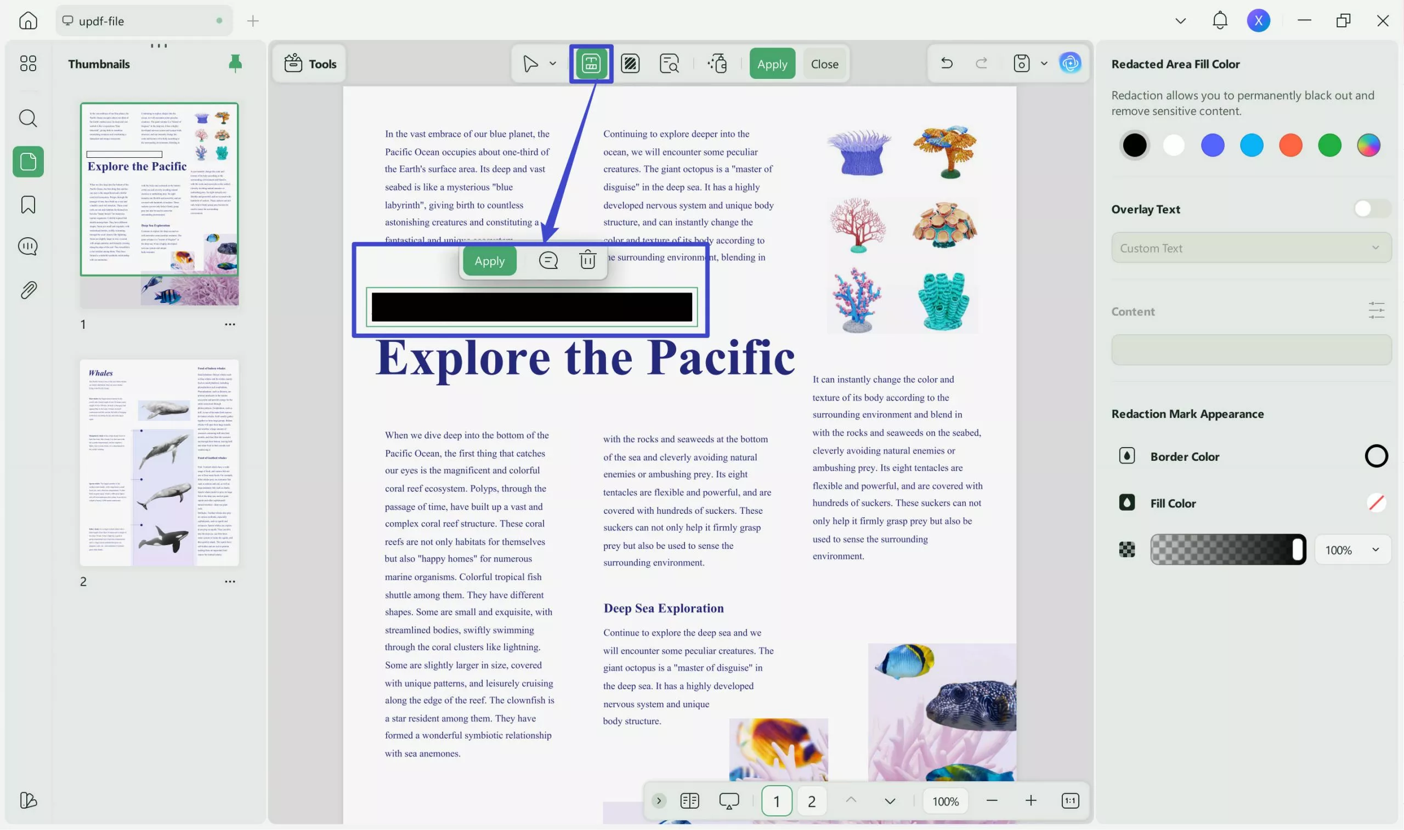Switch to the redact image tool
Screen dimensions: 1404x830
(630, 63)
